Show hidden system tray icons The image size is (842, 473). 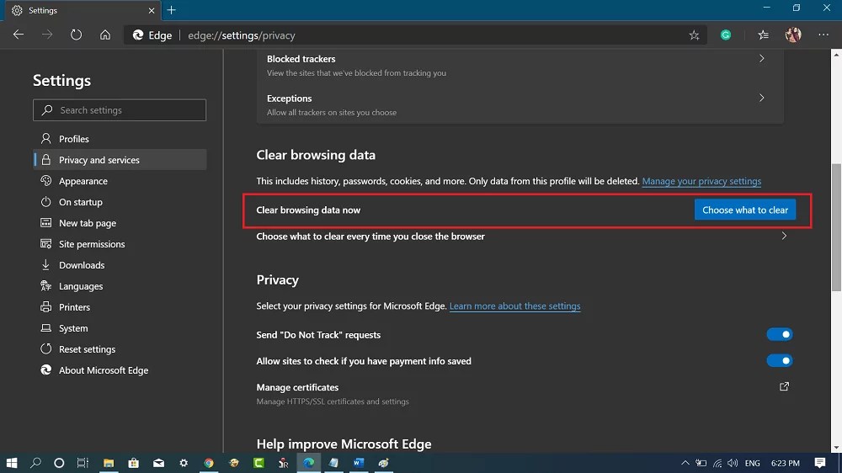pos(685,463)
